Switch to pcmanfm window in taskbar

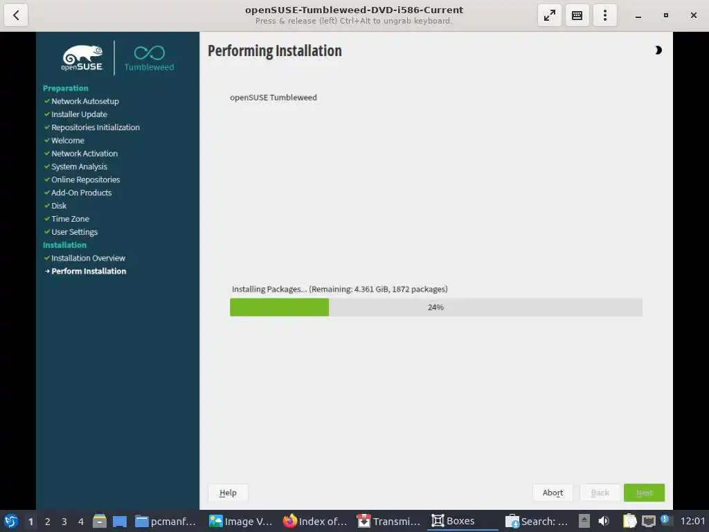coord(165,521)
